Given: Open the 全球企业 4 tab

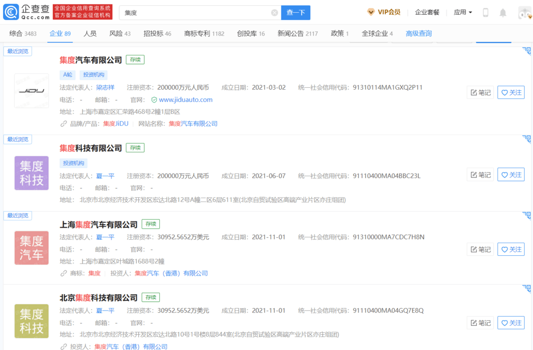Looking at the screenshot, I should (x=377, y=34).
